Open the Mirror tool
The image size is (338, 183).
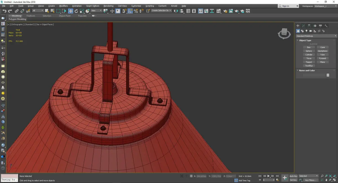(x=176, y=11)
